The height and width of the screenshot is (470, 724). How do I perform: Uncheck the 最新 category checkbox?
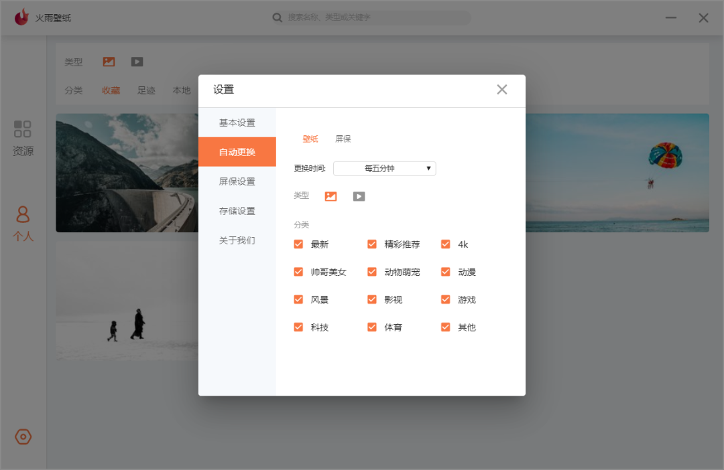pos(298,244)
